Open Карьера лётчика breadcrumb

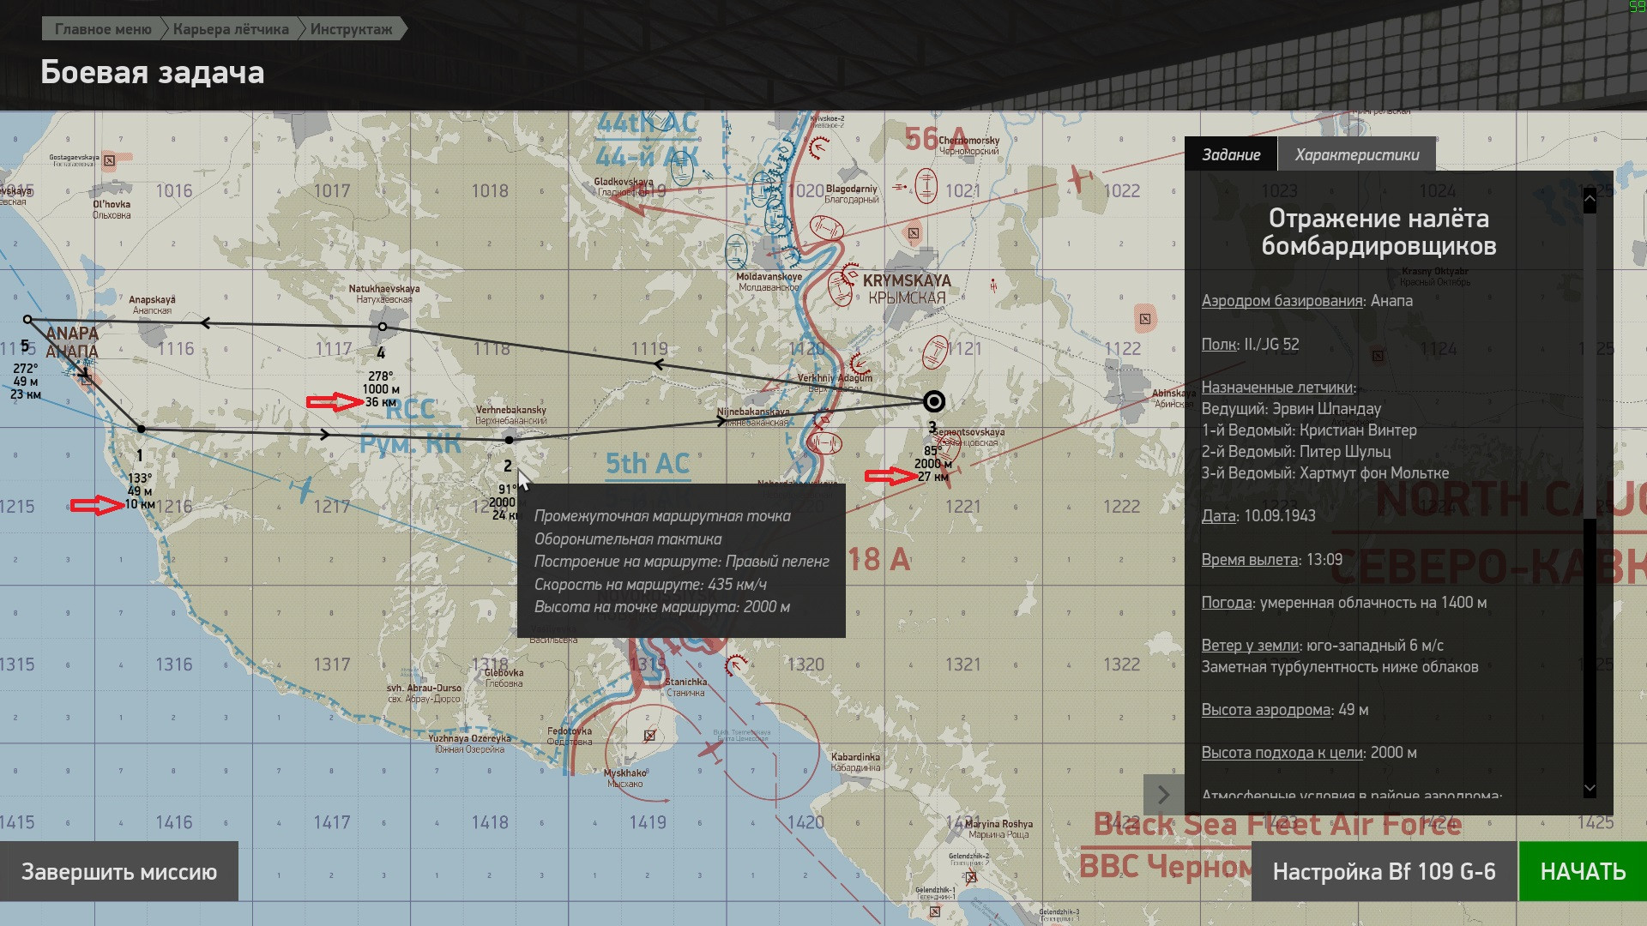231,29
